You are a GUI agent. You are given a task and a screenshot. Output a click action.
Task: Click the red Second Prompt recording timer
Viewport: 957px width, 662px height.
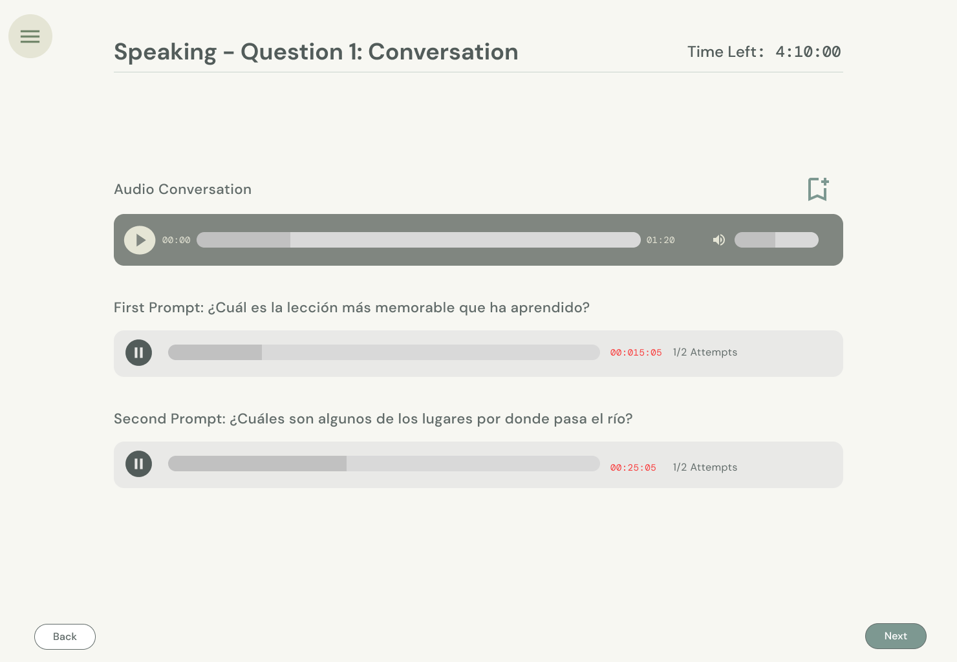633,467
